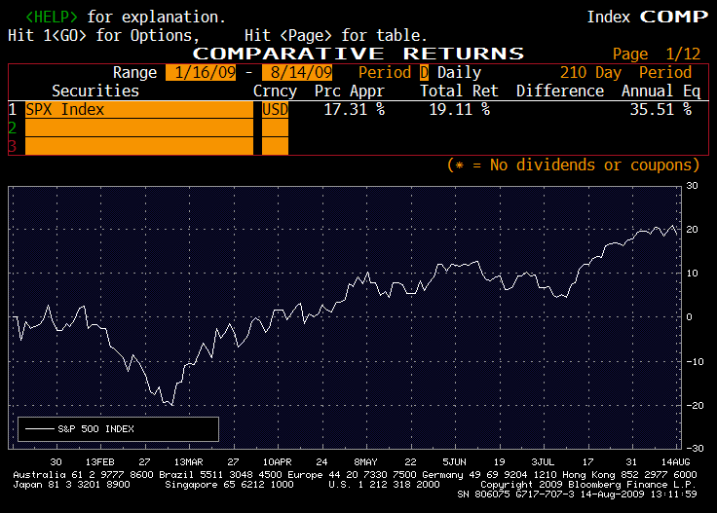Click the 13FEB date label on x-axis

pyautogui.click(x=99, y=461)
